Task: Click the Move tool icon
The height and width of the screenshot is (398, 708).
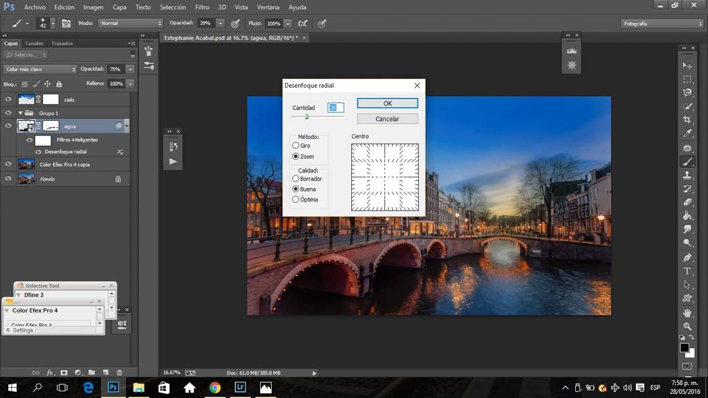Action: pyautogui.click(x=687, y=66)
